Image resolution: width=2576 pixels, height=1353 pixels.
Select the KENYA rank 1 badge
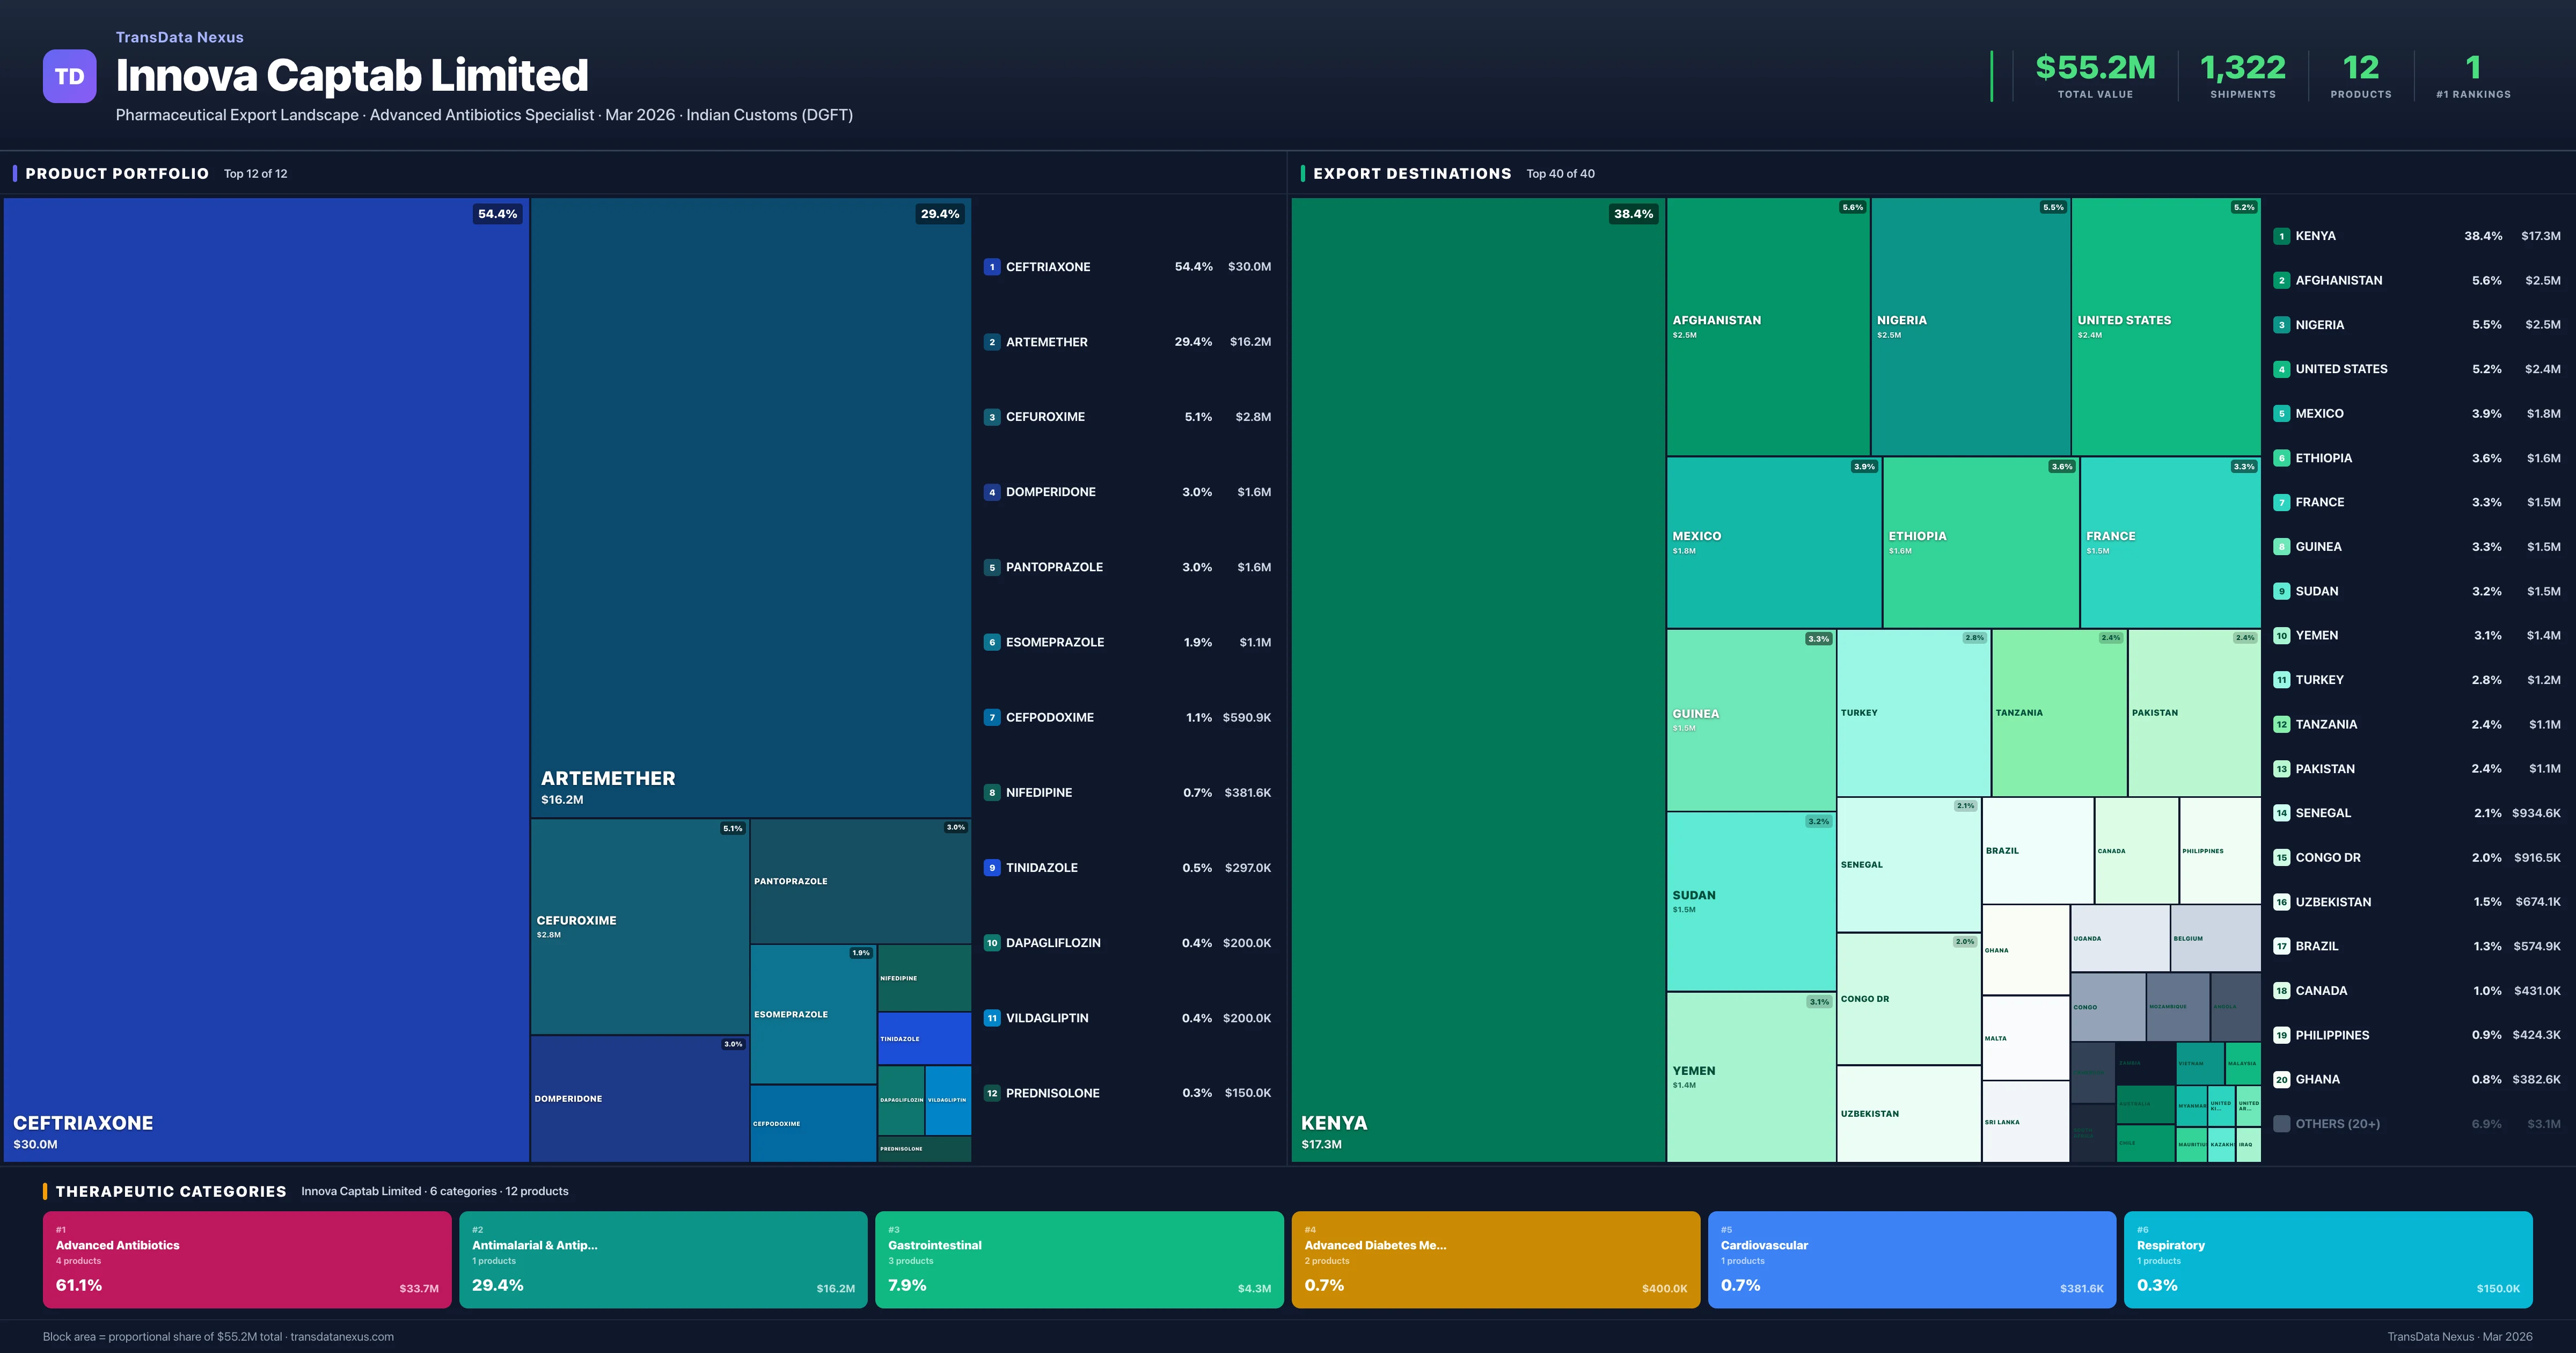[x=2282, y=235]
